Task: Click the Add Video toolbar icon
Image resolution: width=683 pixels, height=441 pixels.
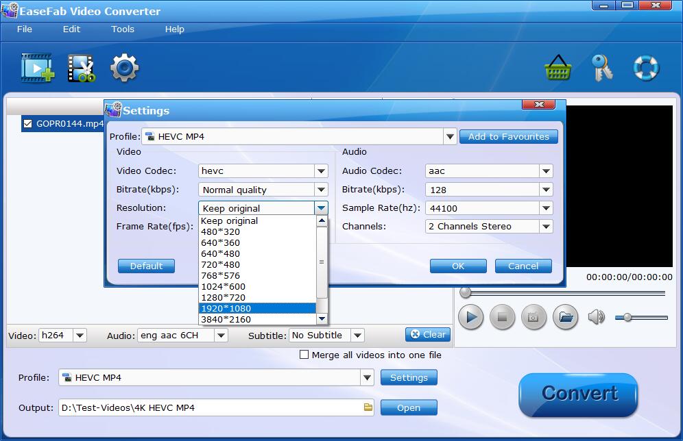Action: coord(38,68)
